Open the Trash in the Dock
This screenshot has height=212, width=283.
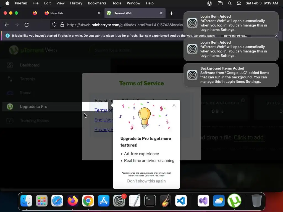257,200
